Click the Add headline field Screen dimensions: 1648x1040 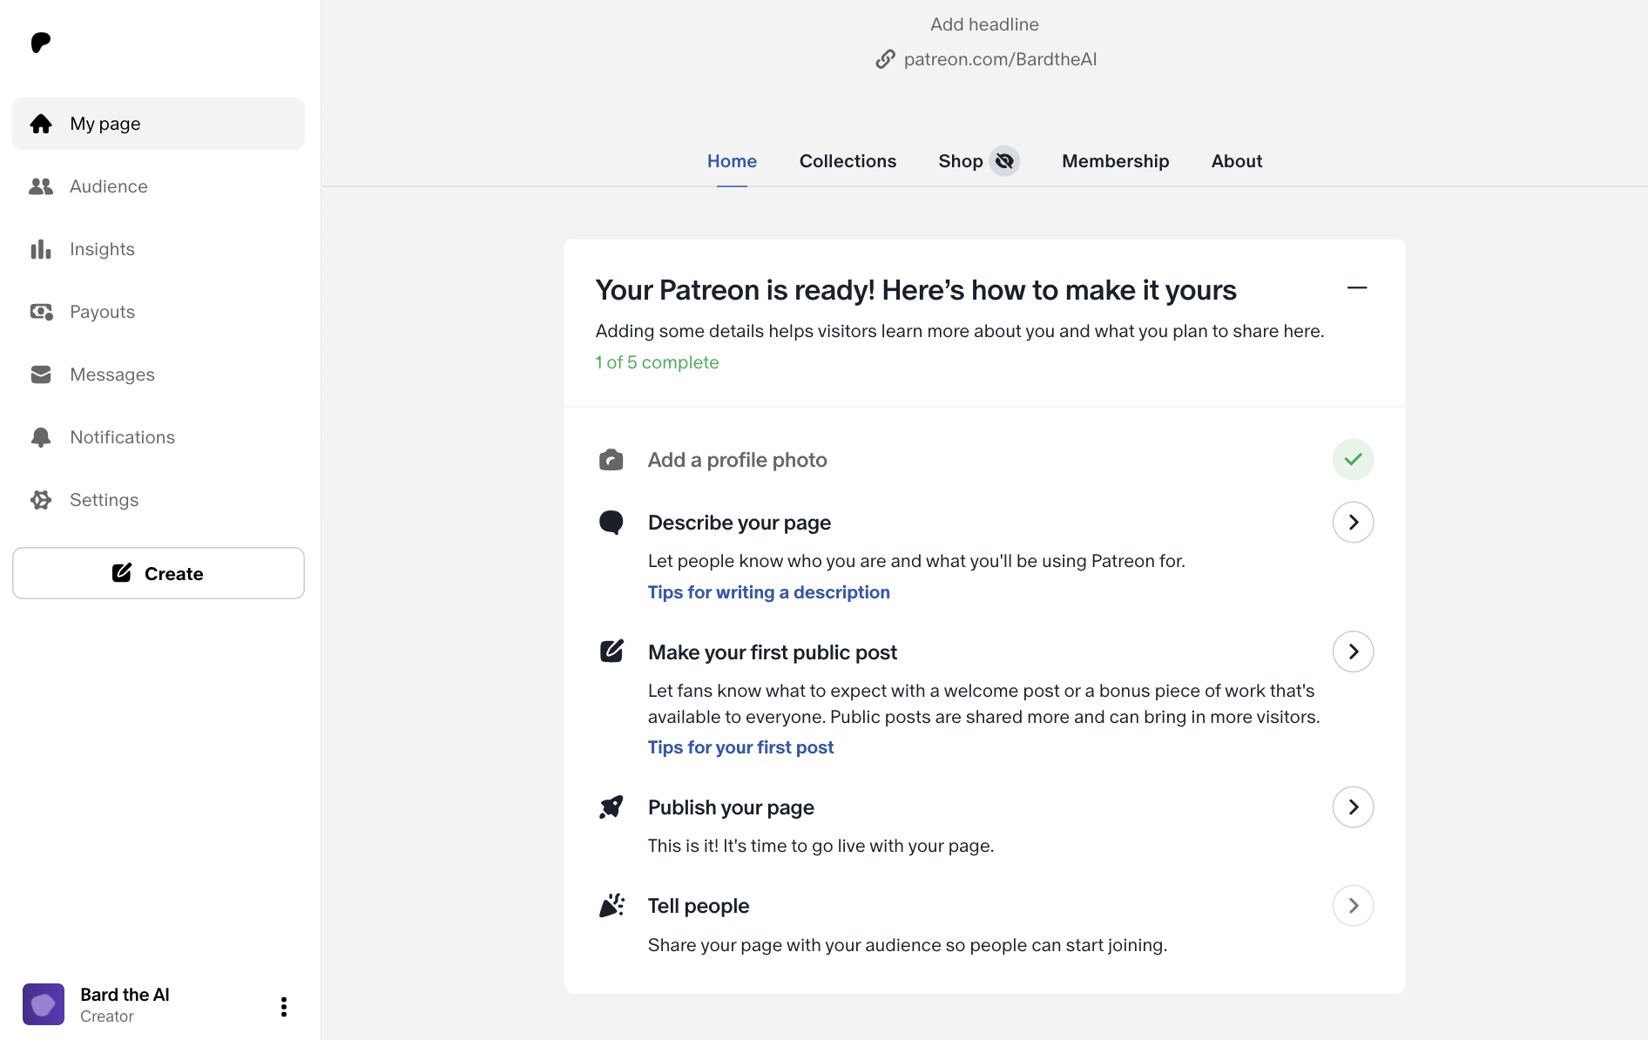click(x=984, y=24)
